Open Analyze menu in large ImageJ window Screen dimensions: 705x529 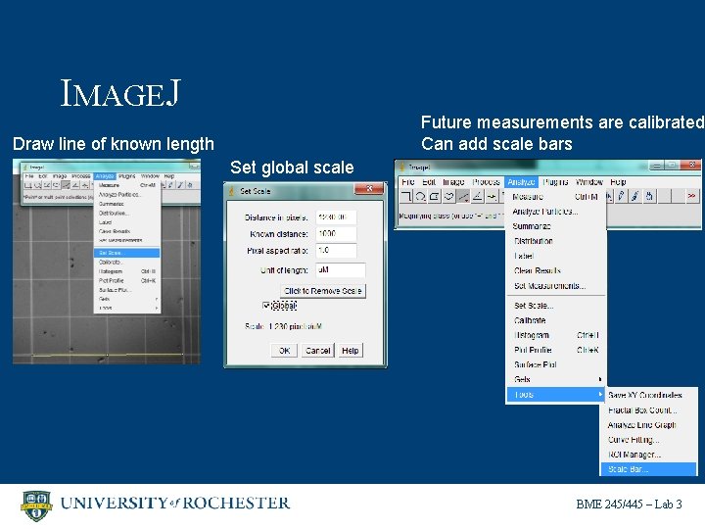pyautogui.click(x=521, y=182)
